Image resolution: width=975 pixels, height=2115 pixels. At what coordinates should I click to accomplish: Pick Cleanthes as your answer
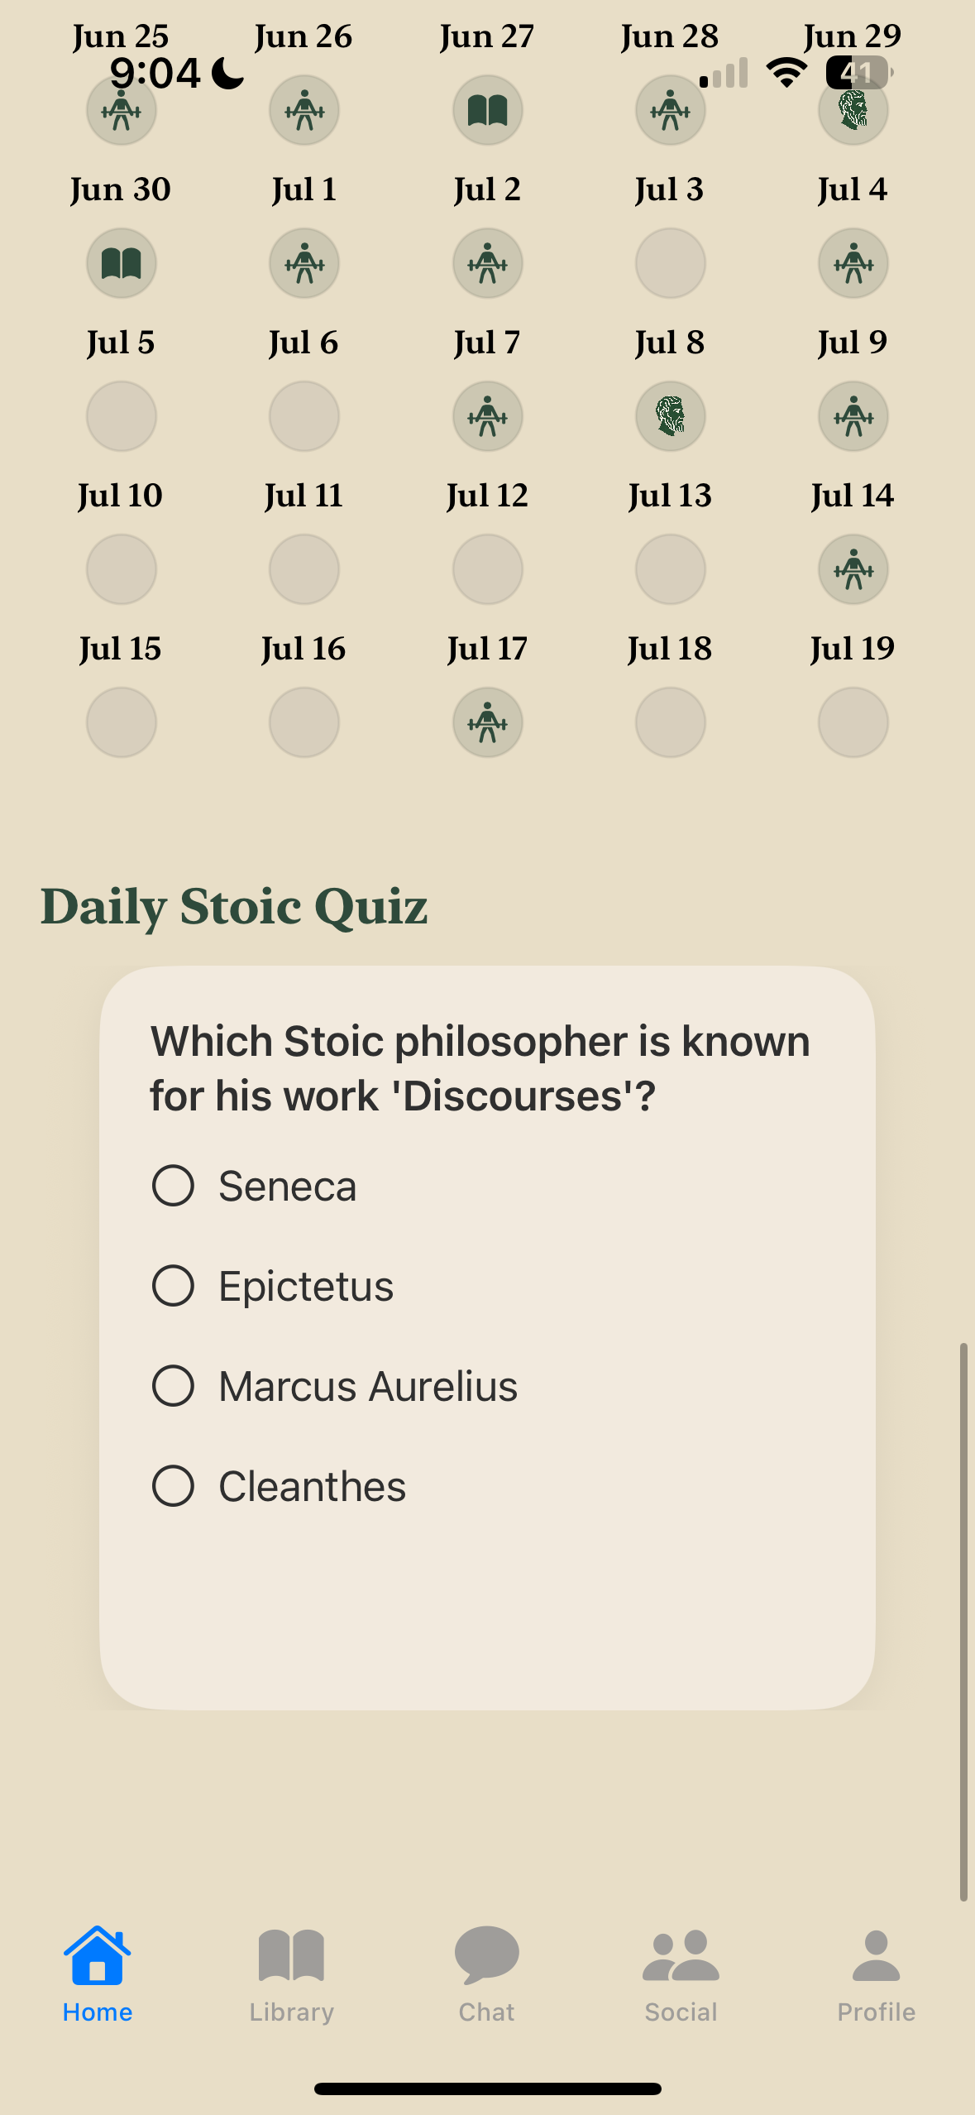click(x=172, y=1485)
